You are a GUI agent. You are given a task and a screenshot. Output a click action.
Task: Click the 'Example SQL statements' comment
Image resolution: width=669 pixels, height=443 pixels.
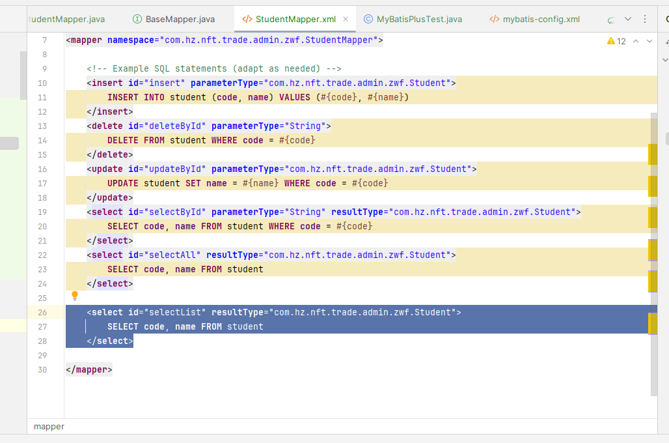[213, 68]
